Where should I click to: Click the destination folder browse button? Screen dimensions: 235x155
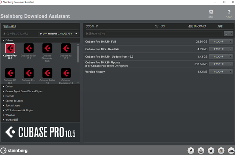click(227, 33)
